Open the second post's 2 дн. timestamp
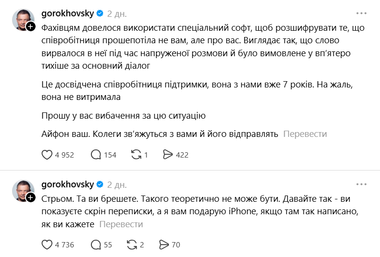The height and width of the screenshot is (257, 380). [x=117, y=185]
